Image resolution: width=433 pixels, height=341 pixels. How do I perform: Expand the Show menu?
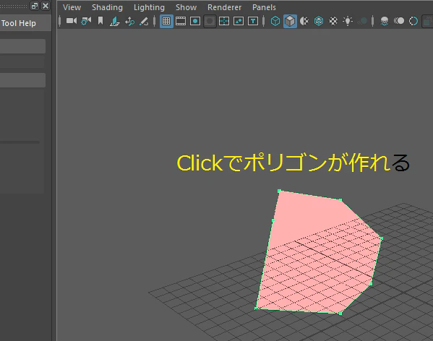[186, 7]
